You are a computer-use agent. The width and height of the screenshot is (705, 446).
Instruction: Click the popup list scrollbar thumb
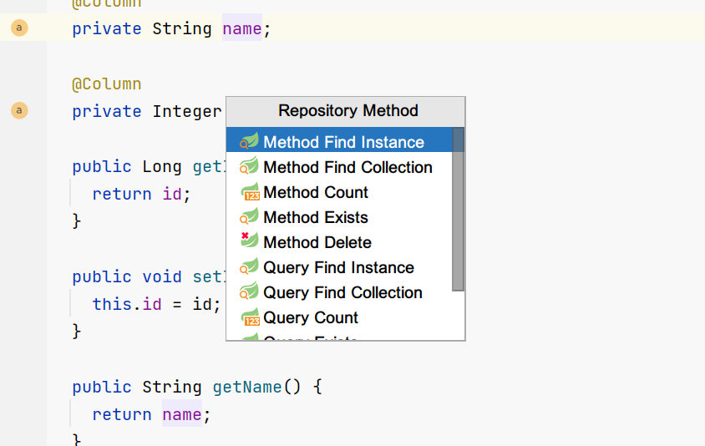click(x=458, y=209)
